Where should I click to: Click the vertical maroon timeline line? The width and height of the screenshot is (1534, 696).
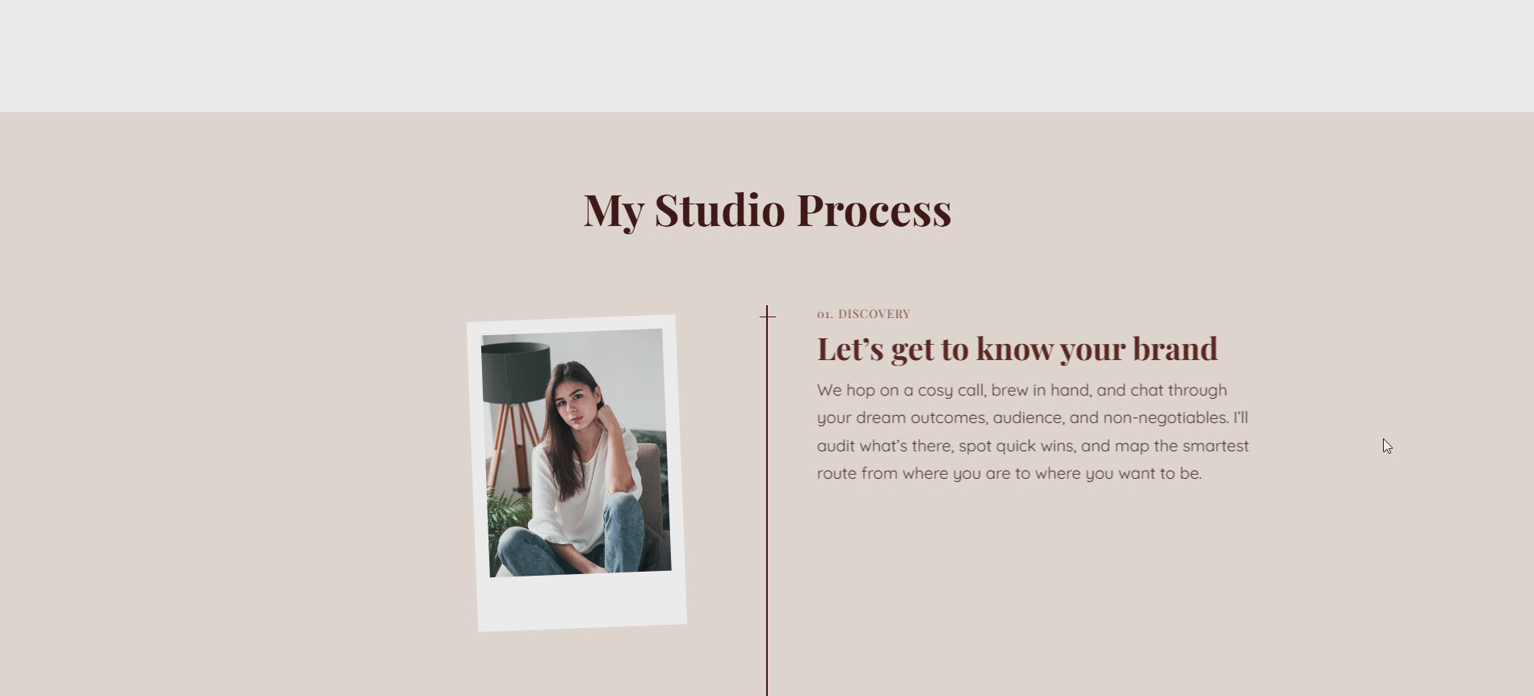pyautogui.click(x=767, y=501)
